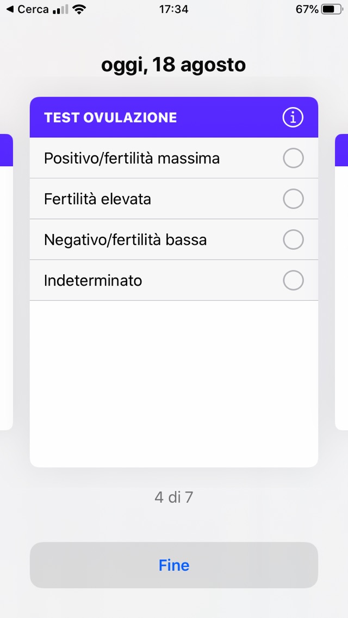The width and height of the screenshot is (348, 618).
Task: Tap the 'Negativo/fertilità bassa' label text
Action: pyautogui.click(x=126, y=239)
